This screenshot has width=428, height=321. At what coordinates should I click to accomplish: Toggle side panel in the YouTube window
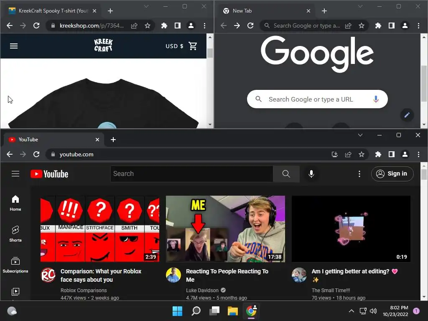click(391, 154)
